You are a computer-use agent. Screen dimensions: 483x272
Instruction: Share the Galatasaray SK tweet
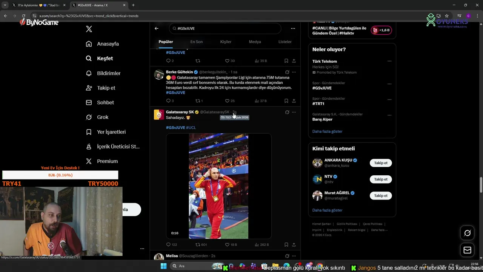[x=294, y=245]
